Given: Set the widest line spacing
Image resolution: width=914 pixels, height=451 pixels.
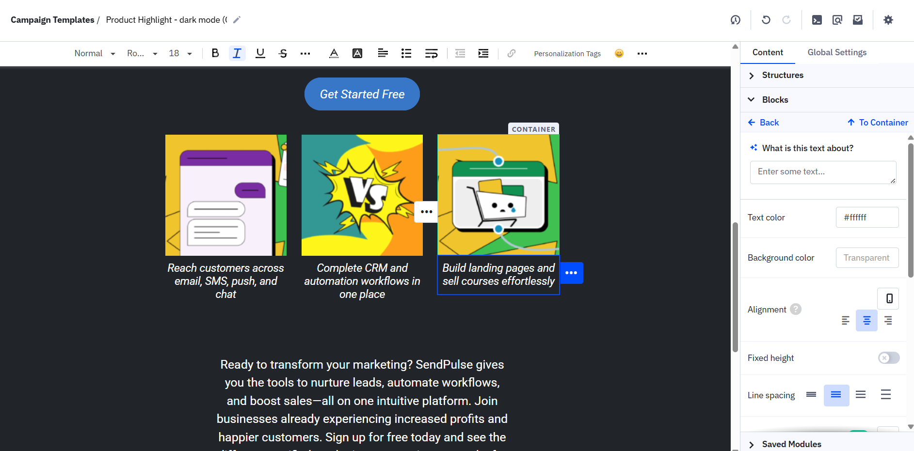Looking at the screenshot, I should 886,395.
